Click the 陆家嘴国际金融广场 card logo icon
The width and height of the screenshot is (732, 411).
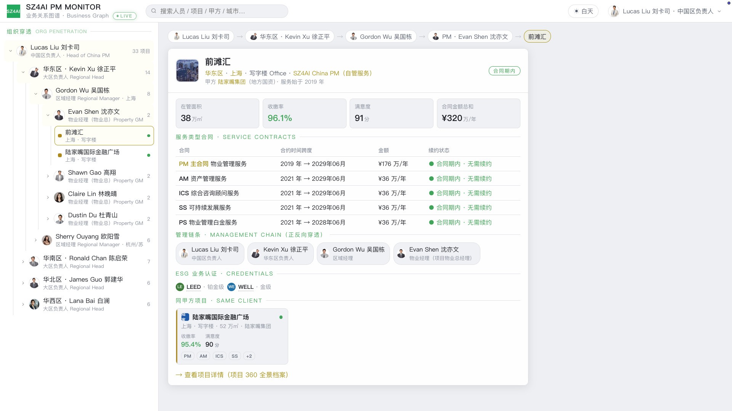[185, 317]
